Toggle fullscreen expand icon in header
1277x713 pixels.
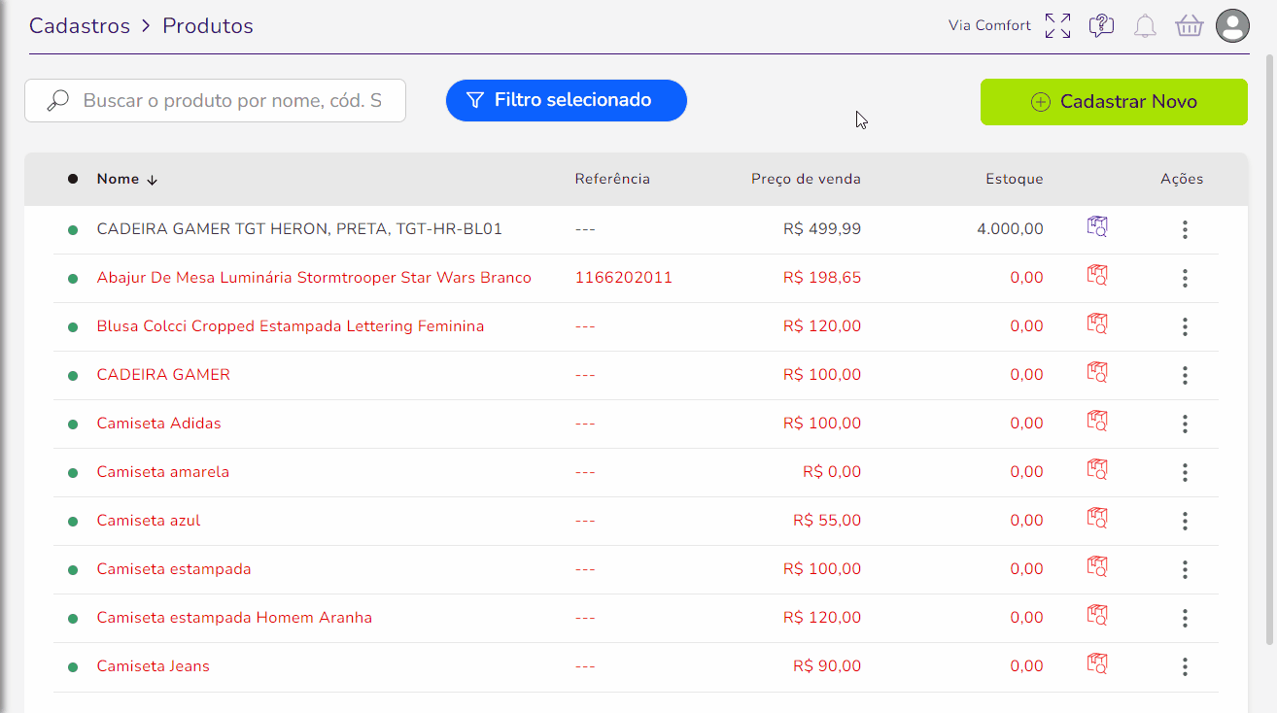[1057, 26]
